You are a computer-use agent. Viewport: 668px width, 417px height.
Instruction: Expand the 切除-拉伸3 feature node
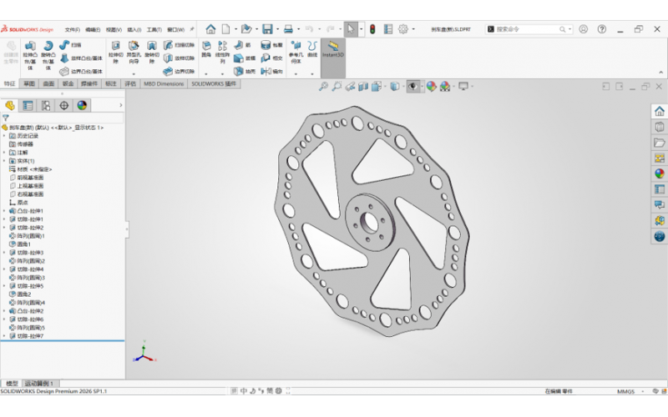click(4, 253)
